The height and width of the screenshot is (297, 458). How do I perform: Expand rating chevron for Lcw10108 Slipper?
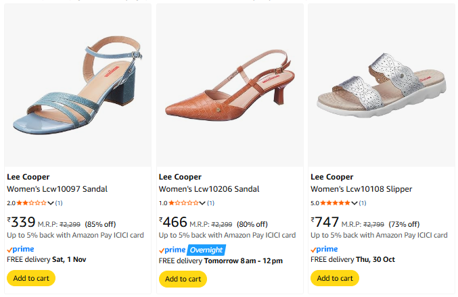pyautogui.click(x=354, y=203)
